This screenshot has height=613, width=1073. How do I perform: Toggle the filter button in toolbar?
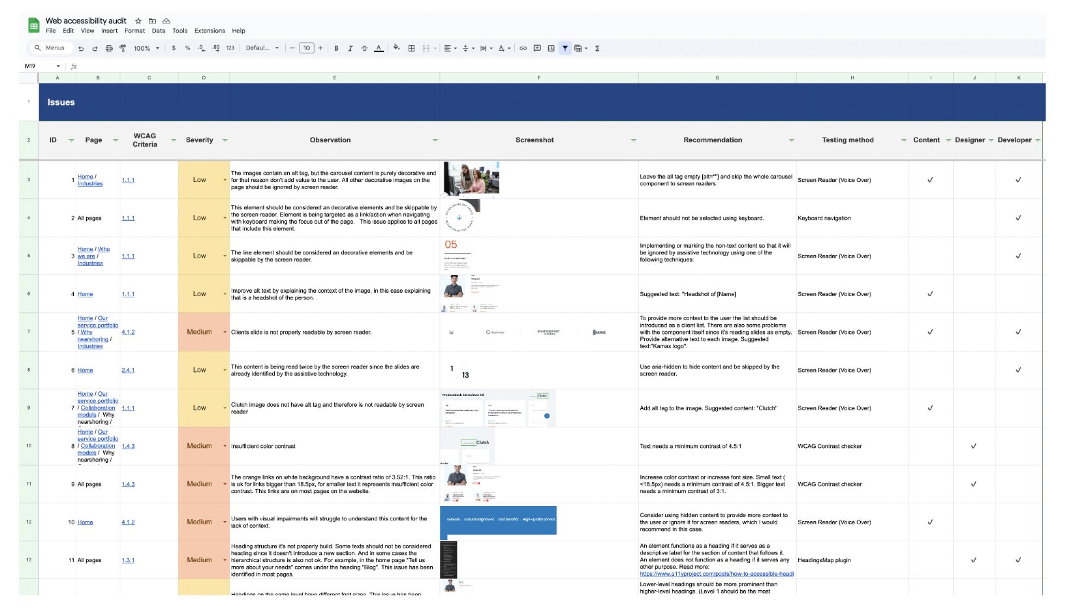(565, 48)
